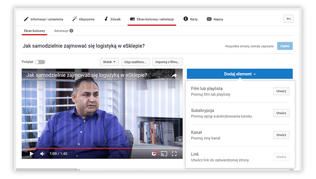
Task: Open the Karty tab
Action: click(190, 19)
